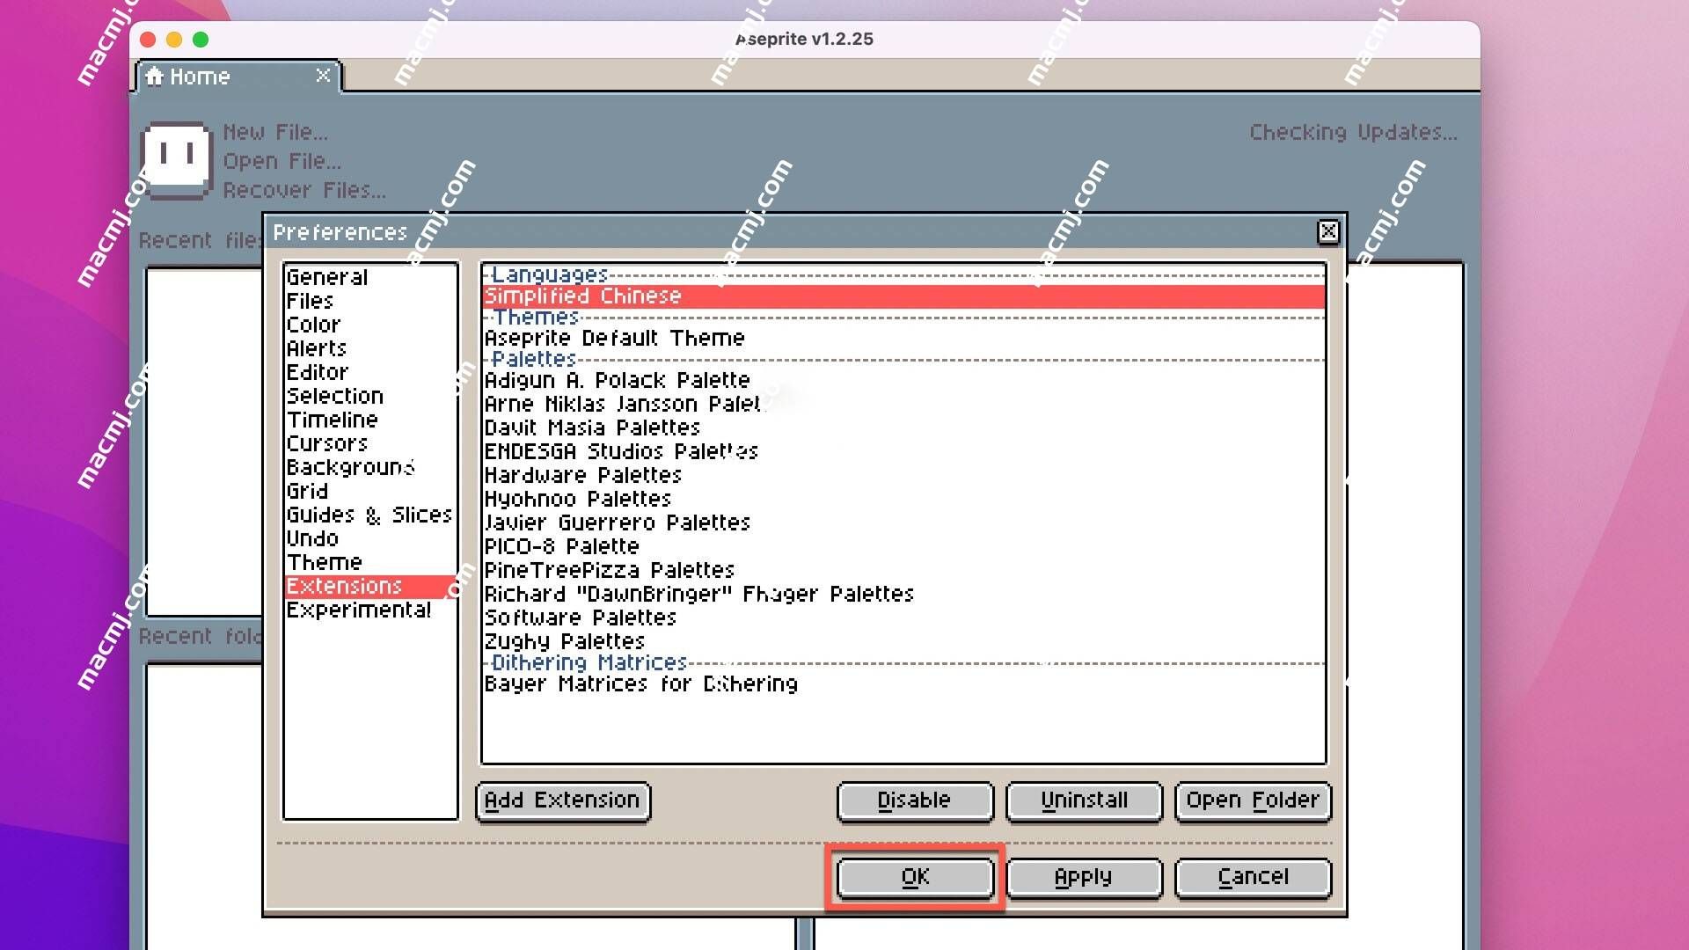Click Open File... link on Home
The width and height of the screenshot is (1689, 950).
point(281,161)
